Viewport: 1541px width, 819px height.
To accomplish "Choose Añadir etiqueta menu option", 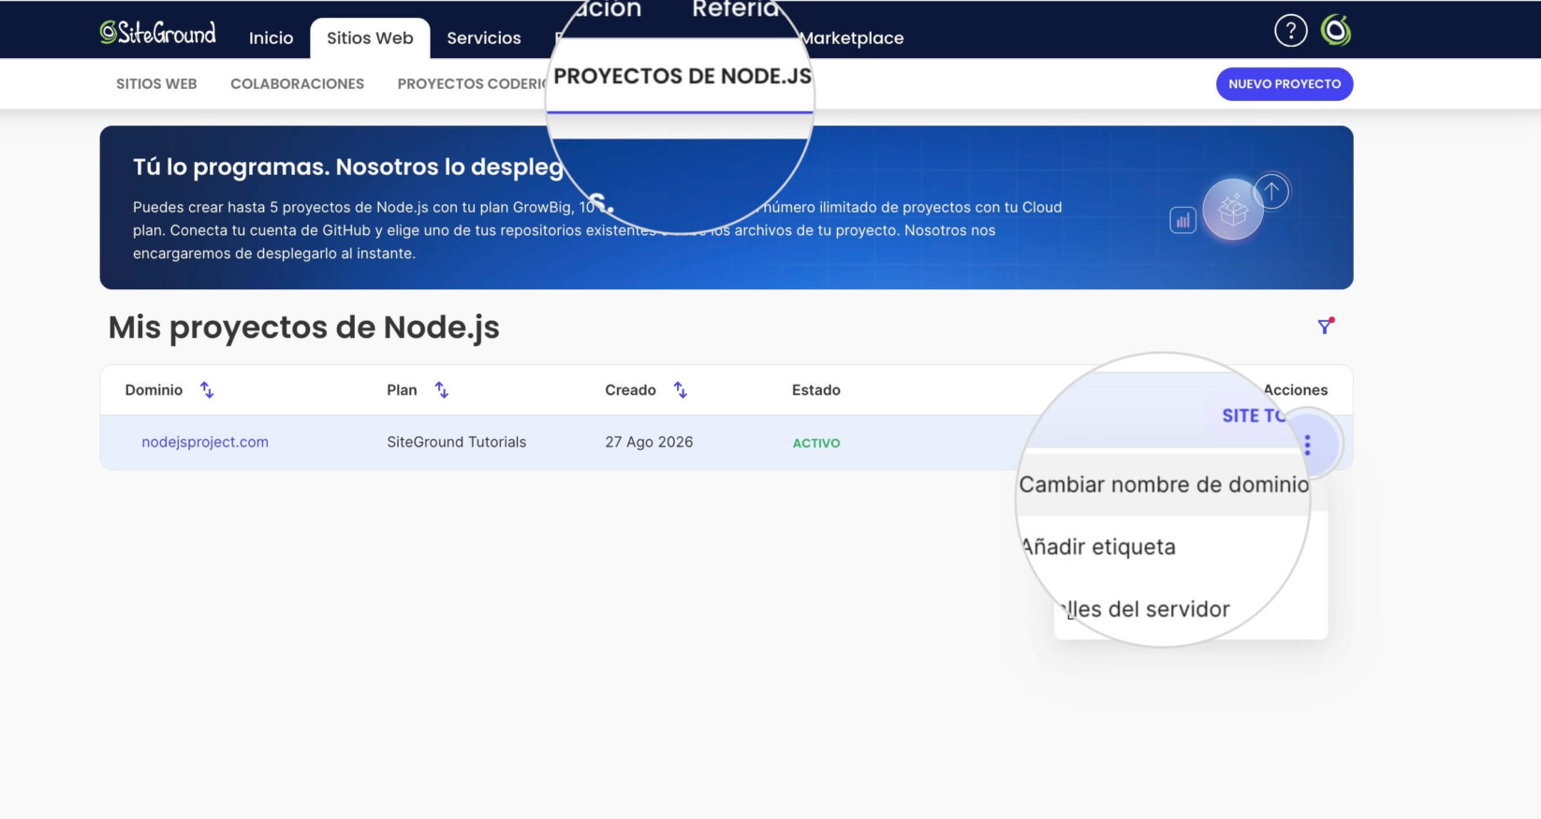I will (1098, 547).
